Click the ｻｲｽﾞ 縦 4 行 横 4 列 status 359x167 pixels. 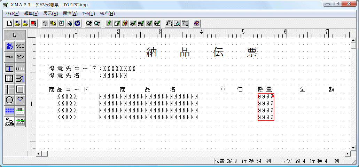tap(316, 161)
